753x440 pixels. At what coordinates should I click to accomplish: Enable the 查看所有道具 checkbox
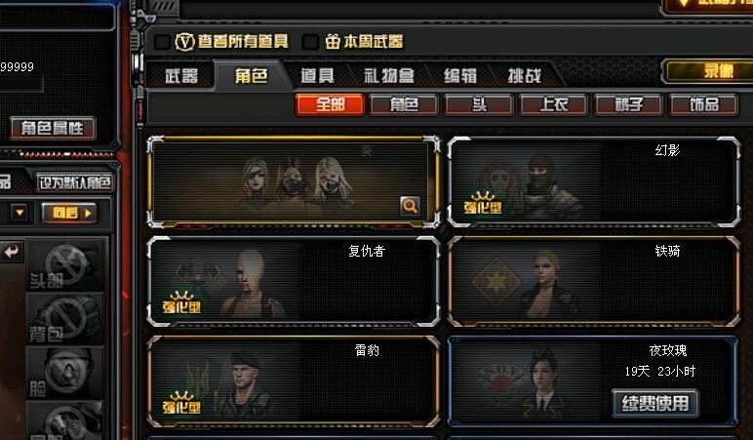[x=162, y=42]
